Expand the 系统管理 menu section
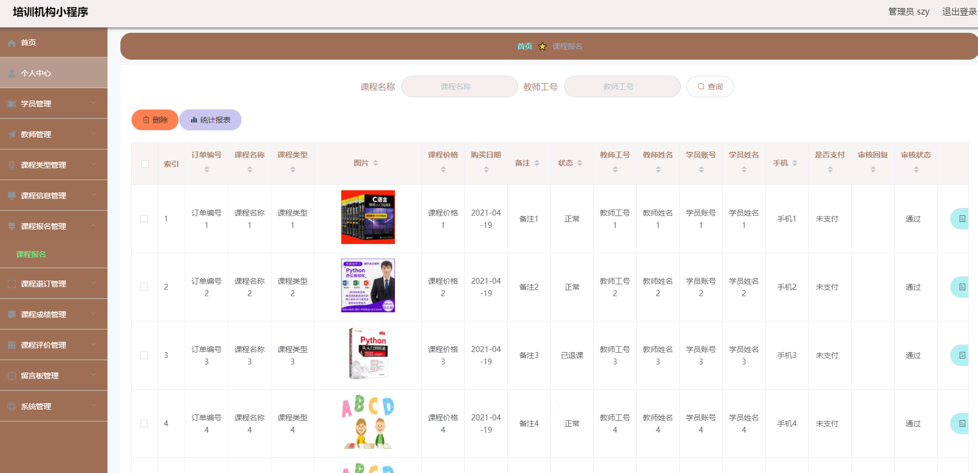The image size is (978, 473). [54, 406]
